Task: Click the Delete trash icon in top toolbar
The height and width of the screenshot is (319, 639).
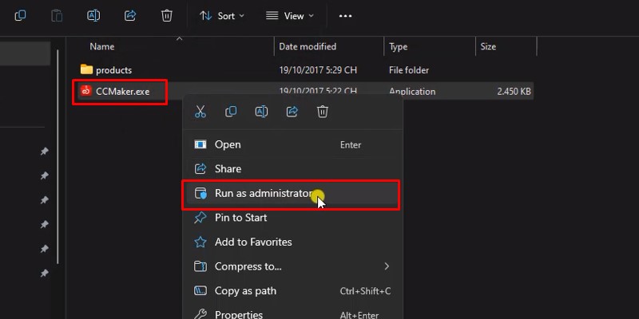Action: [x=166, y=15]
